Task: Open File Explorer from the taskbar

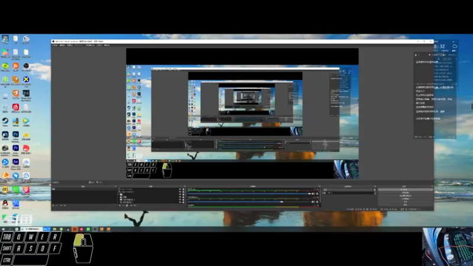Action: [x=54, y=229]
